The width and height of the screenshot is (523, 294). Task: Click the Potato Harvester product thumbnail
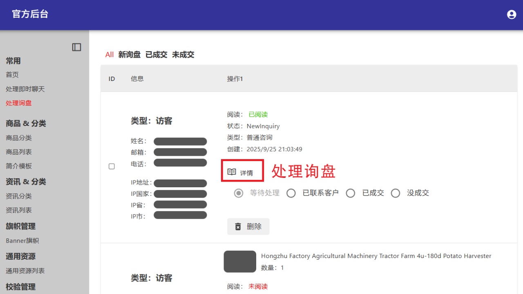click(x=240, y=262)
